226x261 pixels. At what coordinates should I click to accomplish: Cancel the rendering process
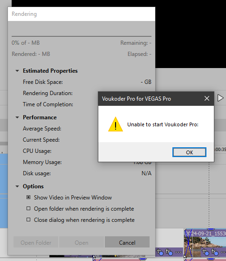(x=127, y=242)
